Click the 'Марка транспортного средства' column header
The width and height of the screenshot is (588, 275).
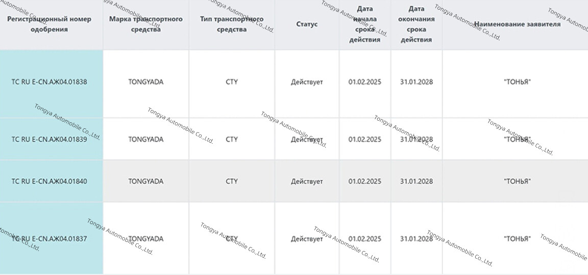145,24
